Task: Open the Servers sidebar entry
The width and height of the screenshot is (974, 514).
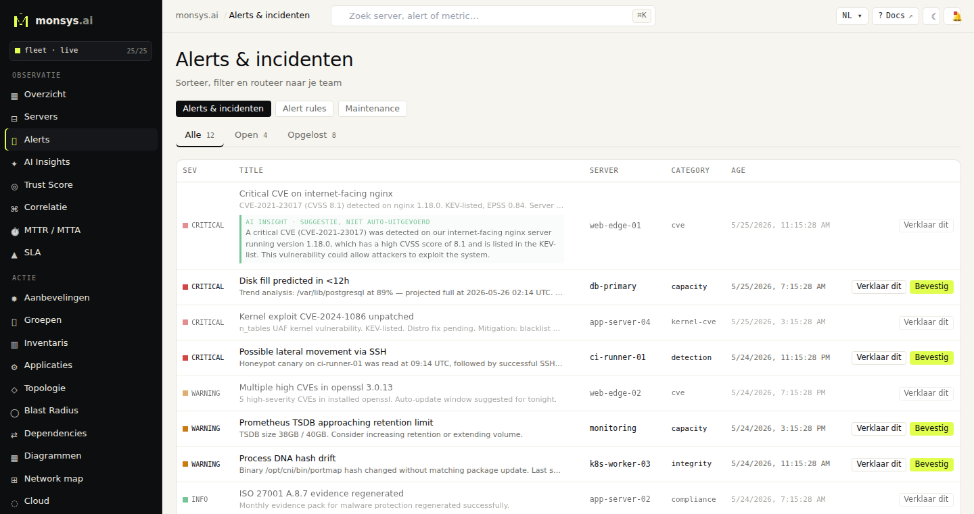Action: (81, 117)
